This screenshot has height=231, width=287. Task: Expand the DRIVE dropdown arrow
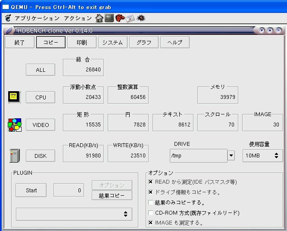click(x=231, y=156)
